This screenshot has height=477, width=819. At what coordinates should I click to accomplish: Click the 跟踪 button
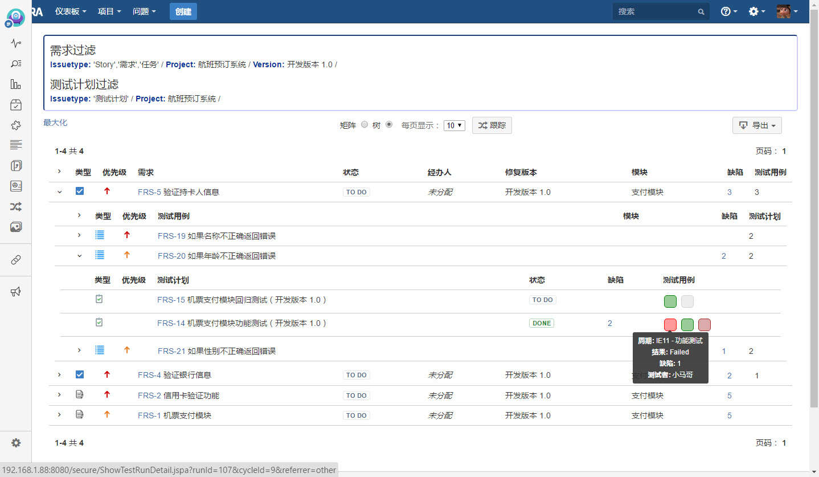click(492, 125)
